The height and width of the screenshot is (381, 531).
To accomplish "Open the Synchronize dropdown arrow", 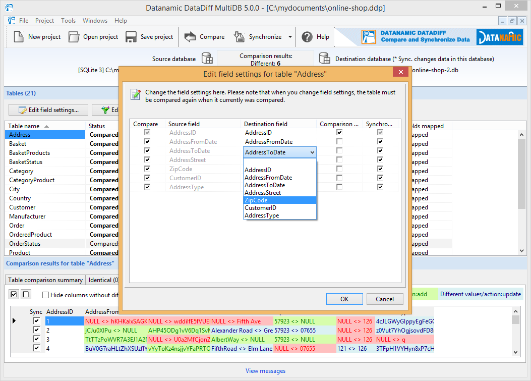I will [290, 37].
